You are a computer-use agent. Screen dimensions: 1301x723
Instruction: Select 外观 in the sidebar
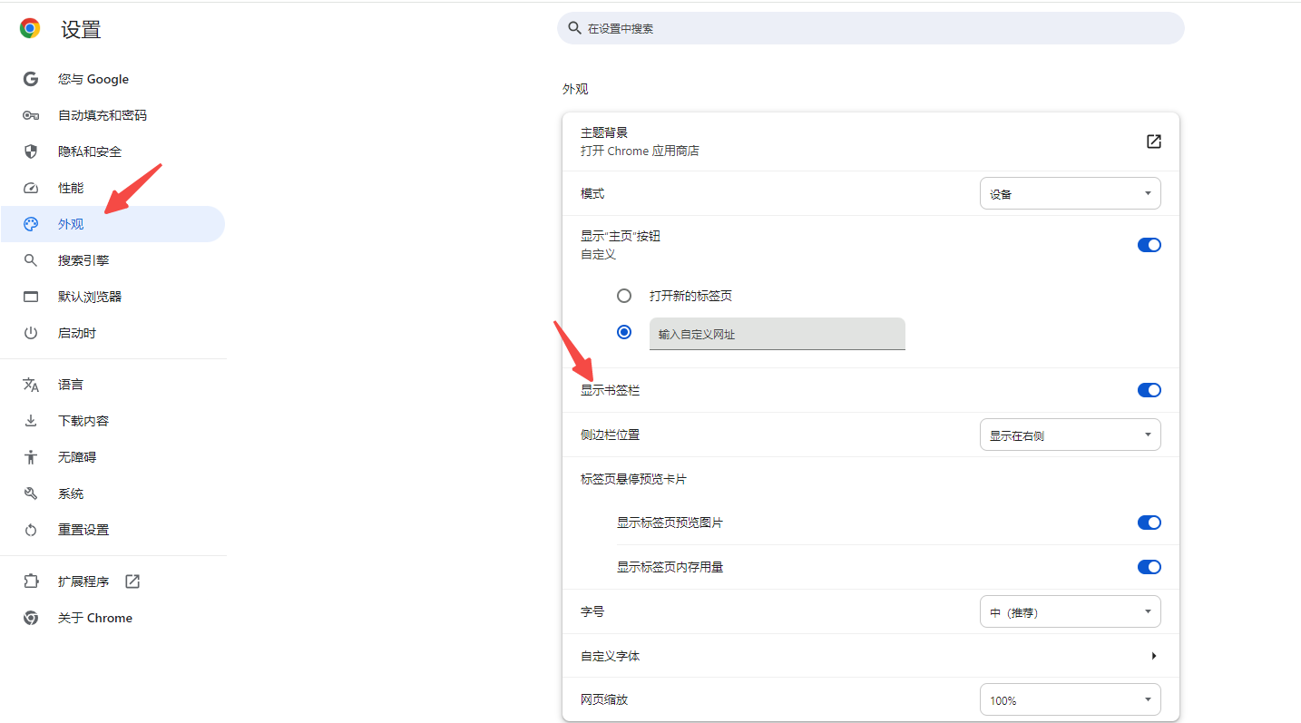tap(112, 224)
